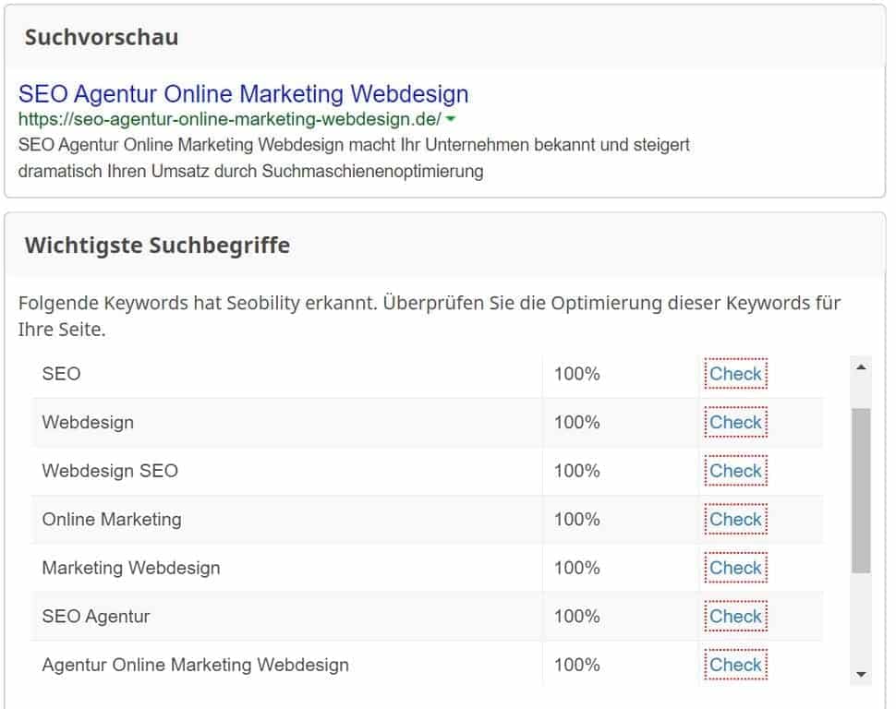Viewport: 896px width, 709px height.
Task: Open the green seo-agentur-online-marketing-webdesign.de URL
Action: click(x=230, y=119)
